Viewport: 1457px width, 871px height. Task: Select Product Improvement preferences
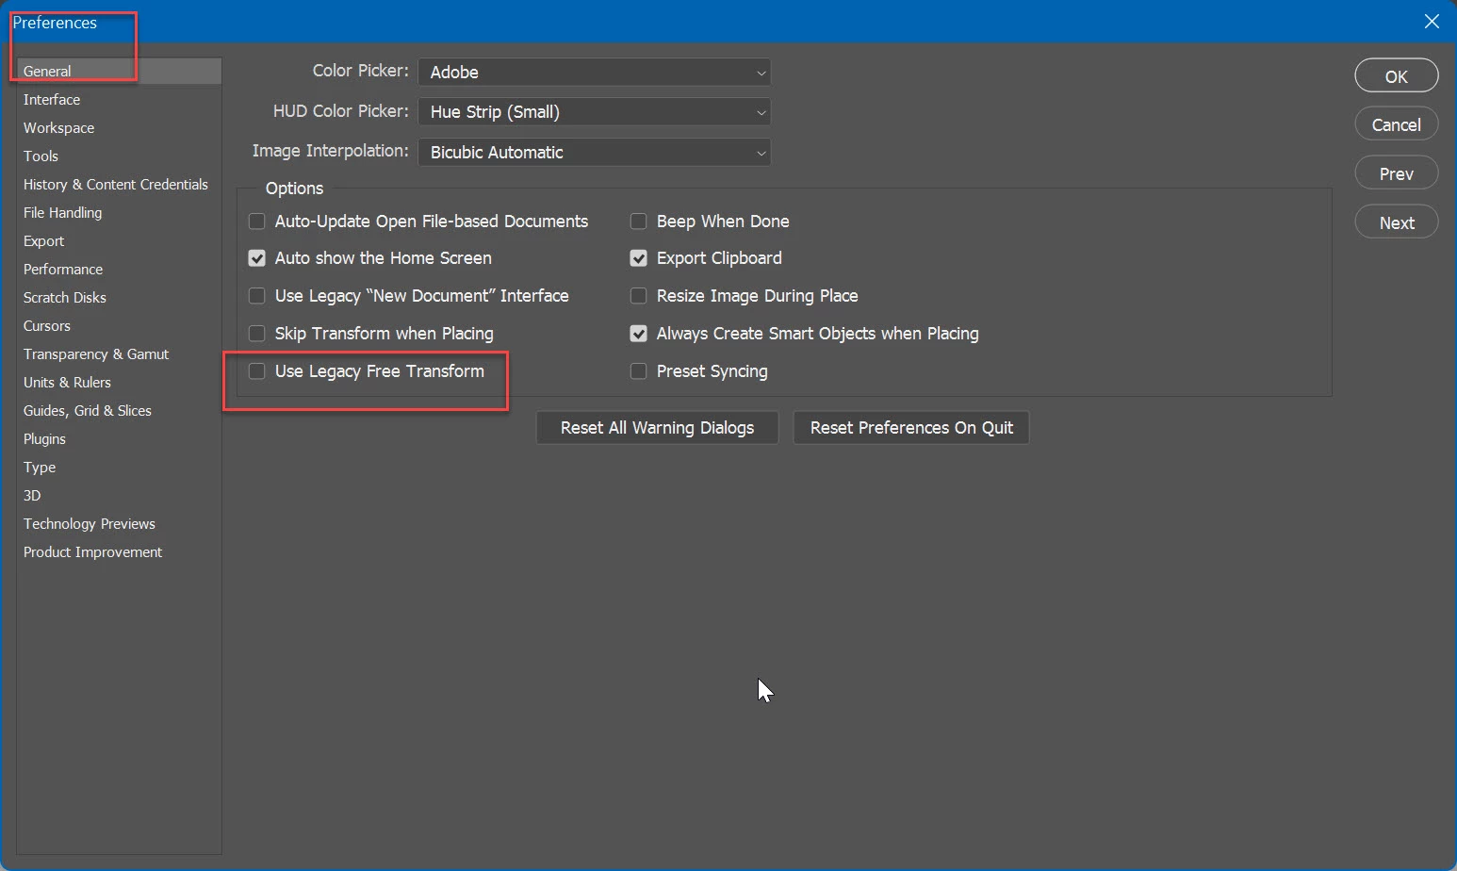[x=119, y=552]
